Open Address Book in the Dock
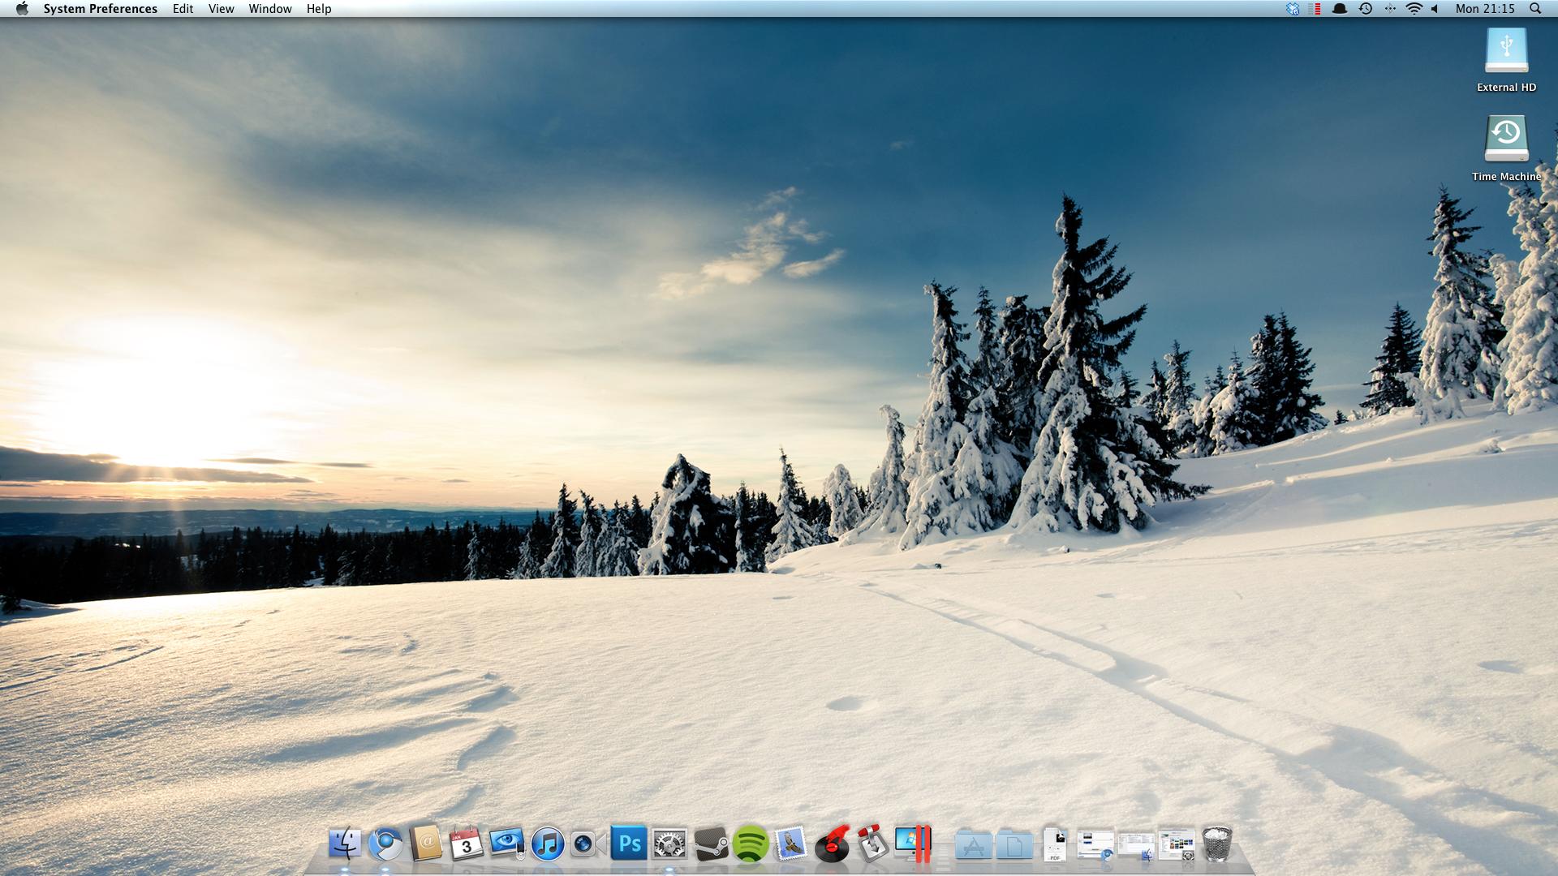Screen dimensions: 1558x876 (x=426, y=844)
